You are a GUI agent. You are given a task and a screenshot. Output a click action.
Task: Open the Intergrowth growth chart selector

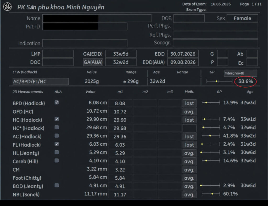(241, 73)
